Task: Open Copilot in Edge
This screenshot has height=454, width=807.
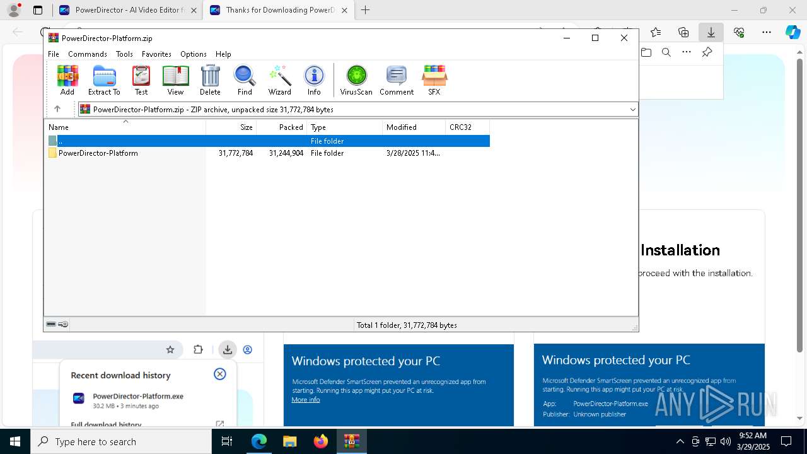Action: (792, 32)
